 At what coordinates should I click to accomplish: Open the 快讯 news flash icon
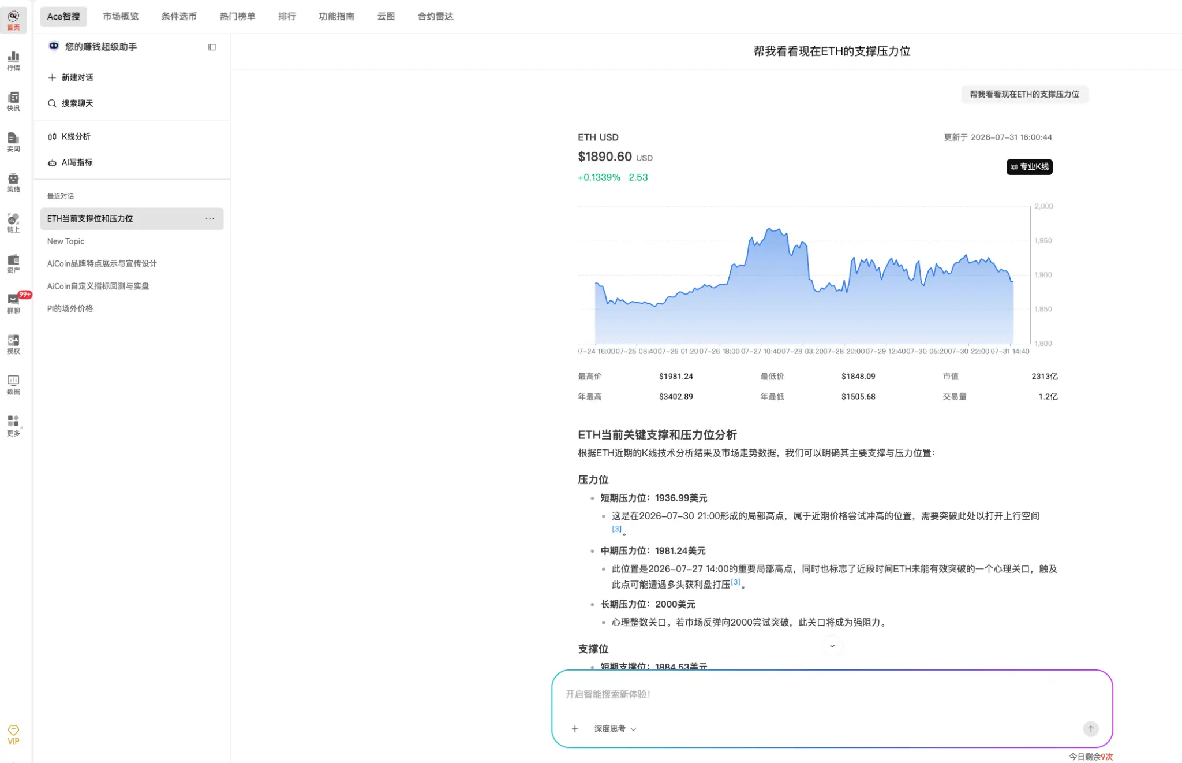(x=13, y=101)
